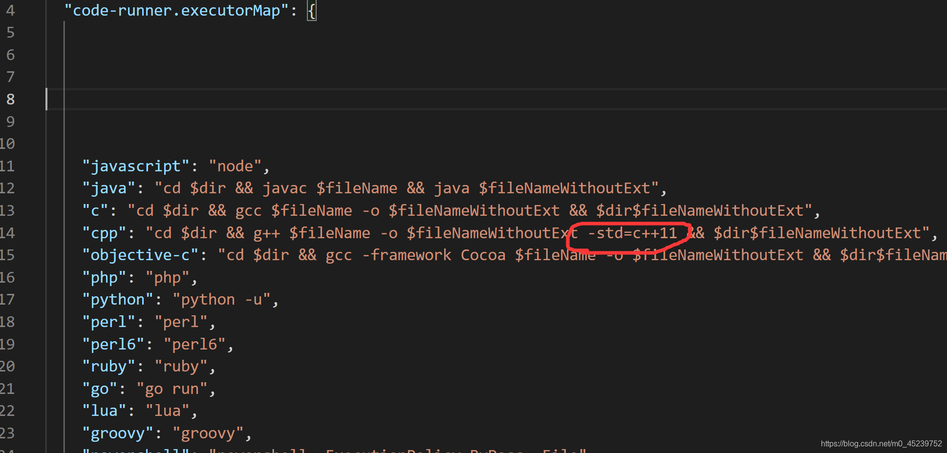This screenshot has height=453, width=947.
Task: Place cursor on the "javascript" key
Action: 136,166
